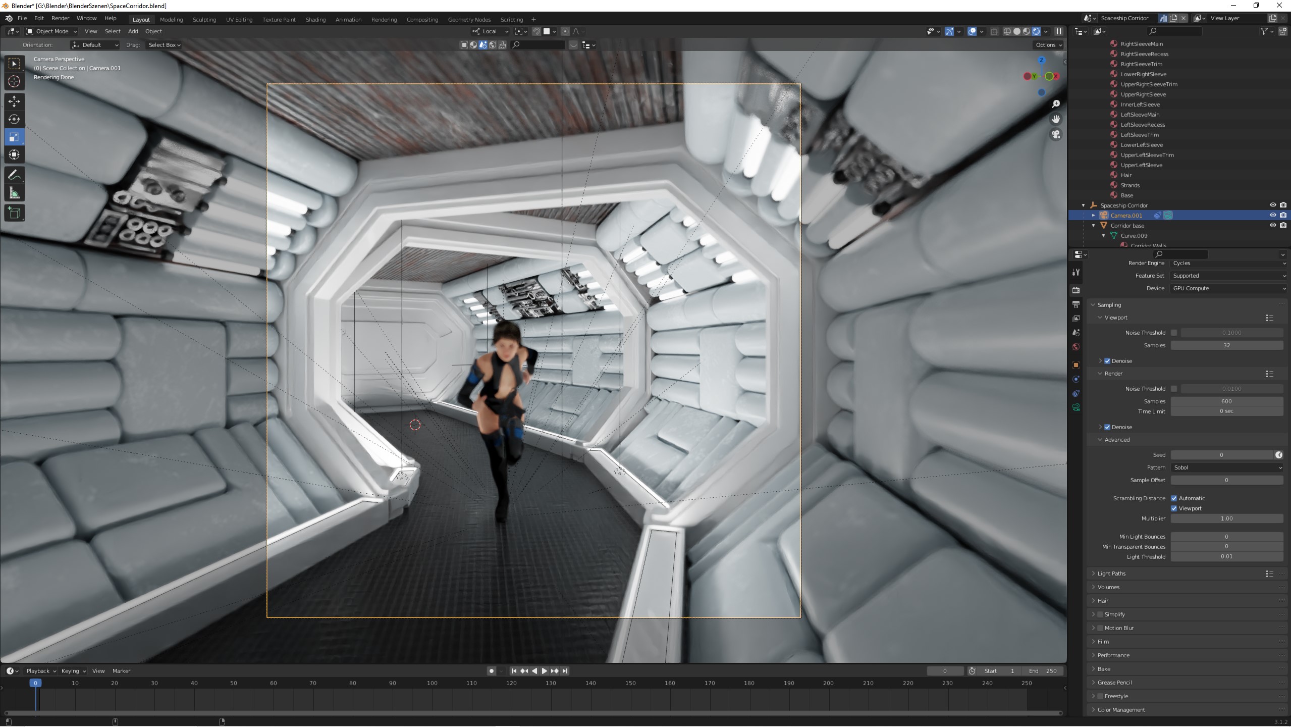Select the Measure tool
The height and width of the screenshot is (727, 1291).
click(14, 193)
